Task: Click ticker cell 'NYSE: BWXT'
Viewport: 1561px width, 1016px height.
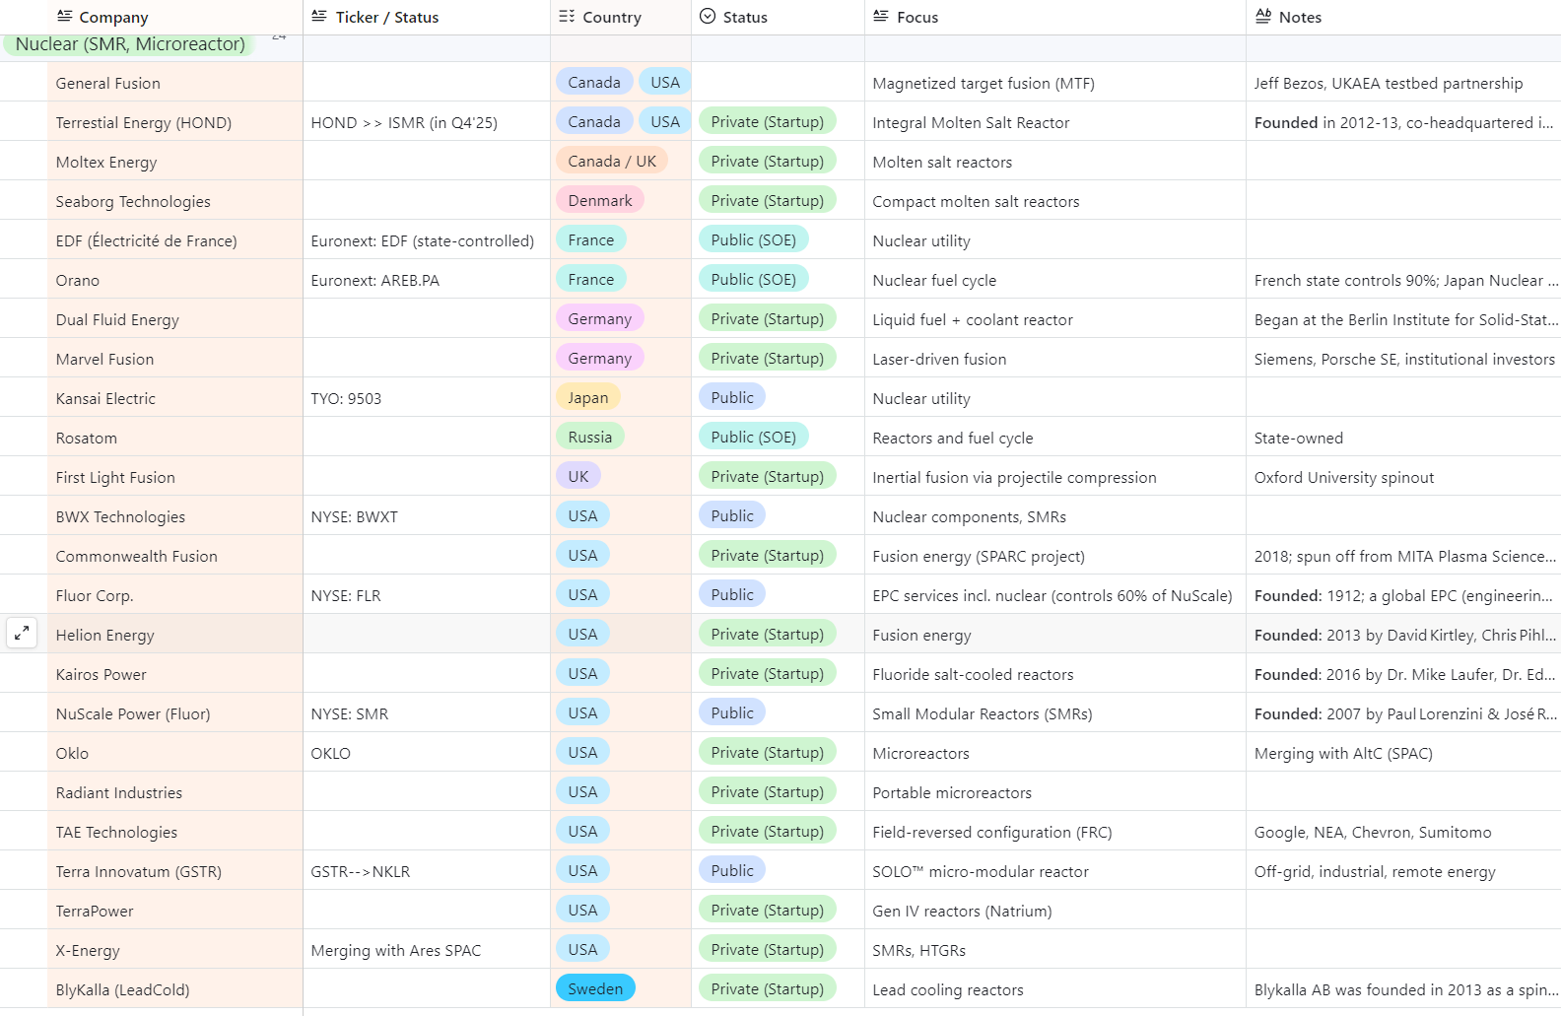Action: pyautogui.click(x=427, y=515)
